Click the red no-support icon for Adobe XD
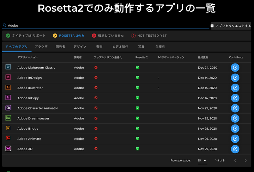This screenshot has height=172, width=254. point(96,149)
